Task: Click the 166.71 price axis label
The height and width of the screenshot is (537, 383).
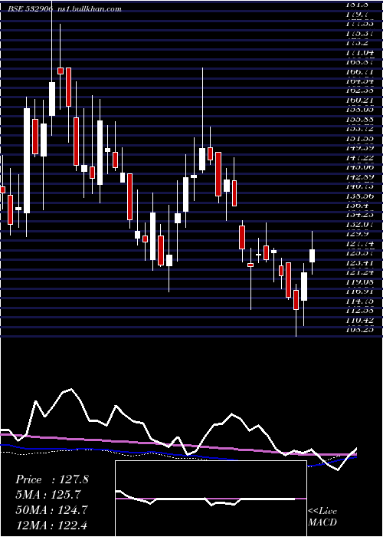Action: (x=360, y=71)
